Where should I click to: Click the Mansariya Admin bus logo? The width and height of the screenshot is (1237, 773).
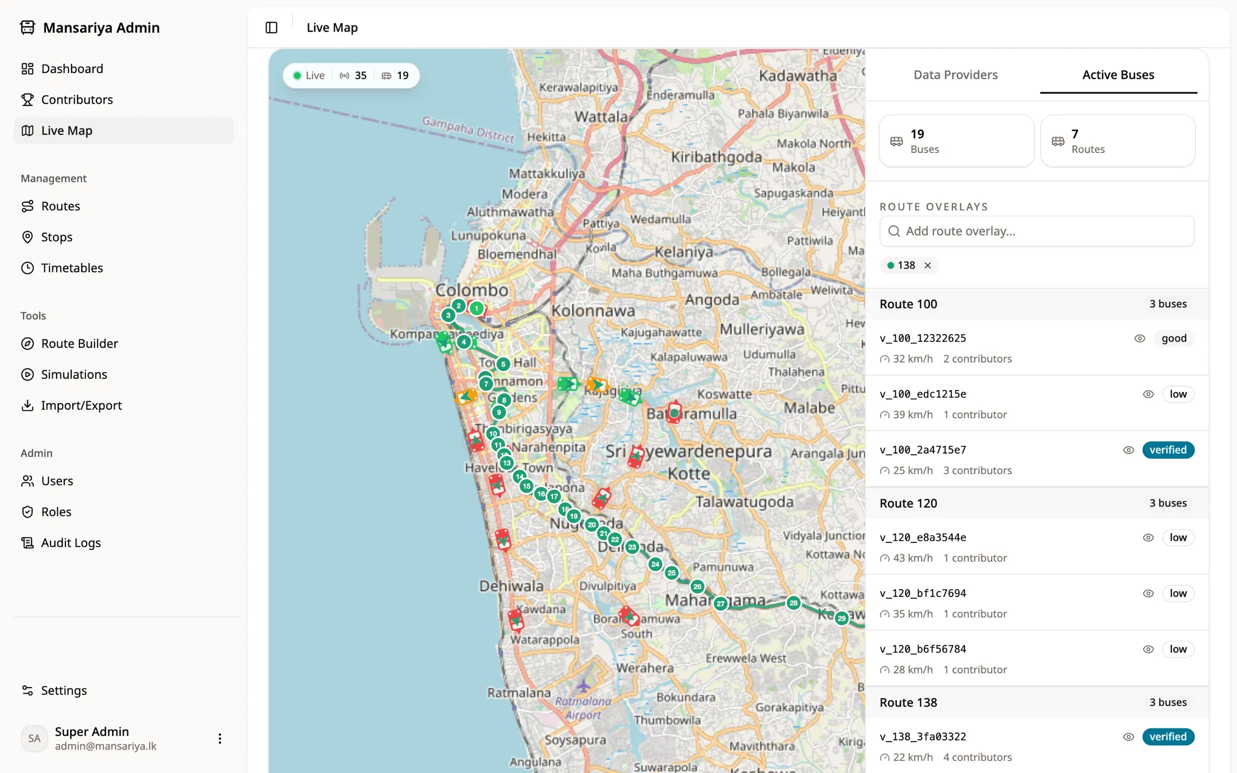[x=28, y=28]
